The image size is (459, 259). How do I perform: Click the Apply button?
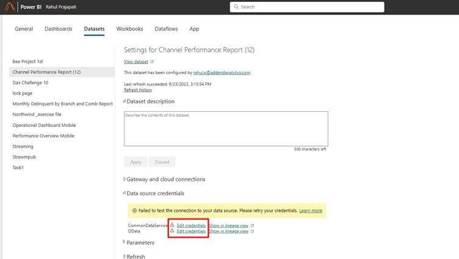136,162
